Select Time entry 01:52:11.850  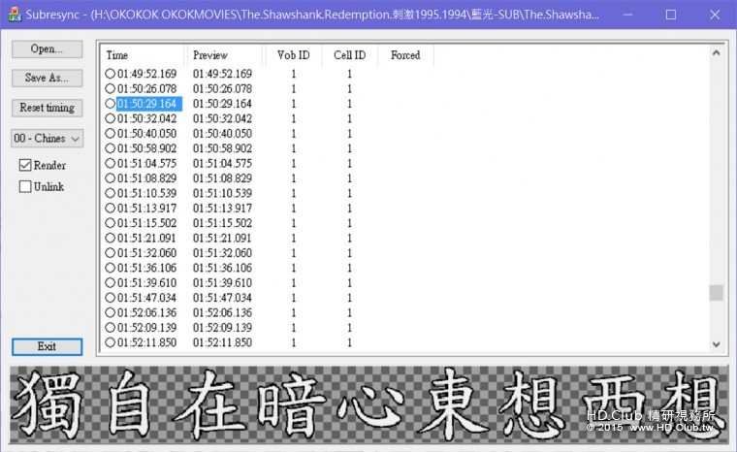point(147,342)
